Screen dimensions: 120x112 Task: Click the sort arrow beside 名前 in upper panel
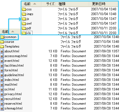[x=35, y=4]
